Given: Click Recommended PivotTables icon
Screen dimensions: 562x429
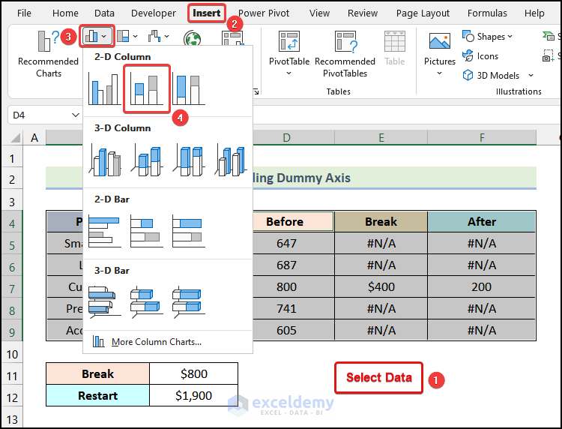Looking at the screenshot, I should coord(345,41).
